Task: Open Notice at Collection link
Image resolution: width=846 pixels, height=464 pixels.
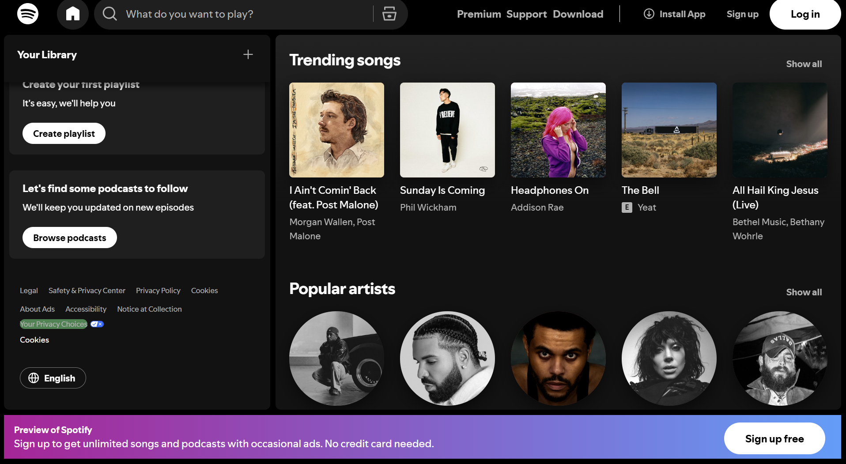Action: (x=149, y=309)
